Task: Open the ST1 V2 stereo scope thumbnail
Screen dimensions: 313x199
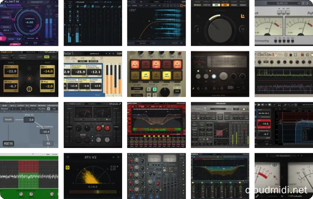Action: 93,176
